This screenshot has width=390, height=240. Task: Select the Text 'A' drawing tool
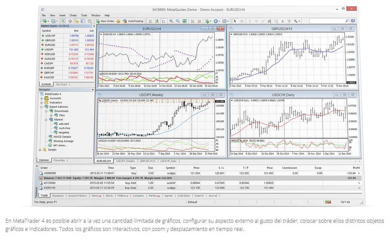(283, 21)
